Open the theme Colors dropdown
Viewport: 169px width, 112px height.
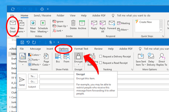34,55
